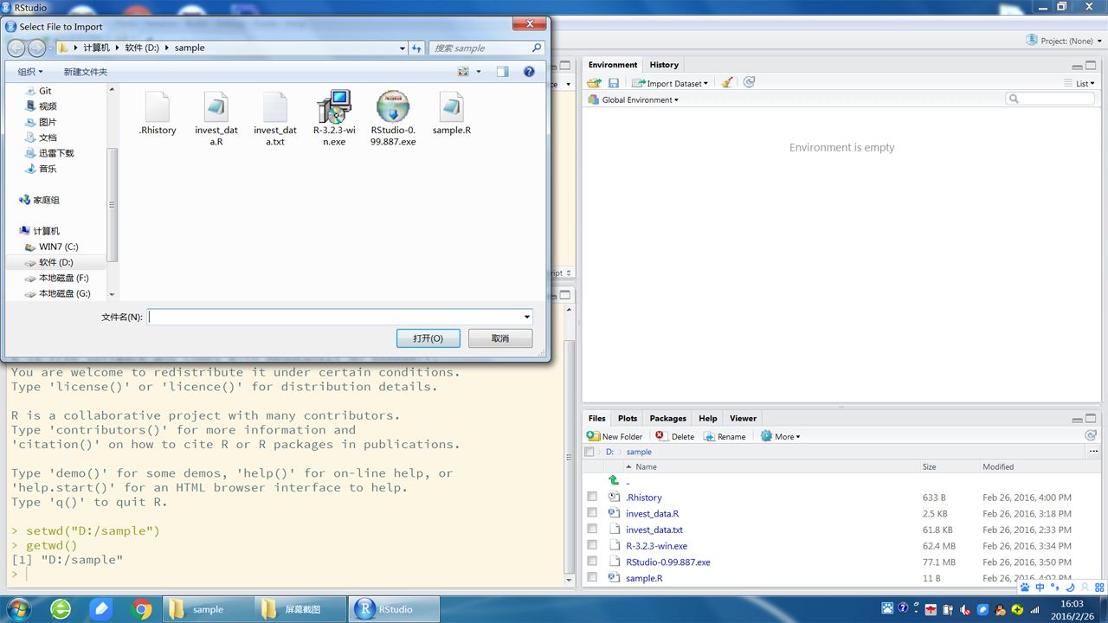Open the 组织 dropdown in the file dialog
The height and width of the screenshot is (623, 1108).
click(30, 72)
